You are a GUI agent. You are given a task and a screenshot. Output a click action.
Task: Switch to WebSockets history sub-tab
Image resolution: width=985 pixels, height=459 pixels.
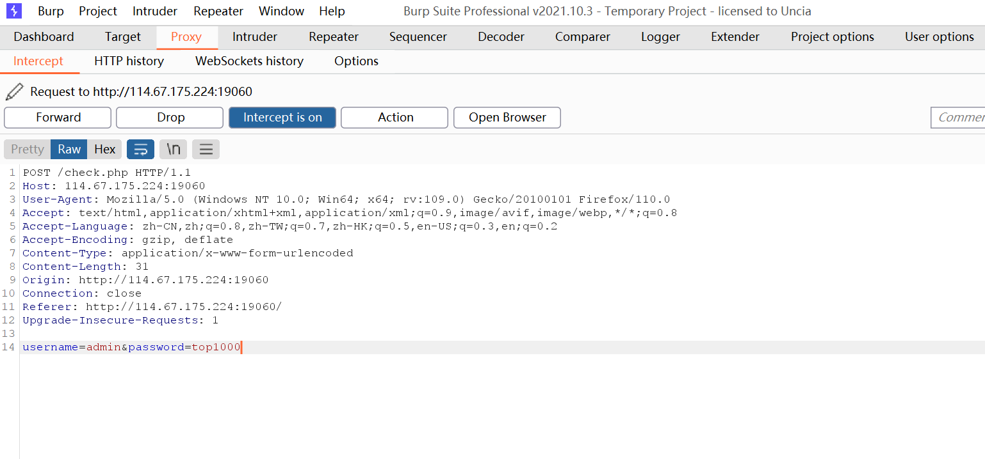pyautogui.click(x=249, y=61)
